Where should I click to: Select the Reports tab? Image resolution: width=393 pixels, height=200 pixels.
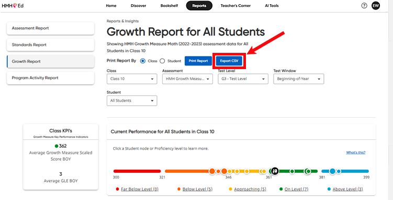(199, 6)
